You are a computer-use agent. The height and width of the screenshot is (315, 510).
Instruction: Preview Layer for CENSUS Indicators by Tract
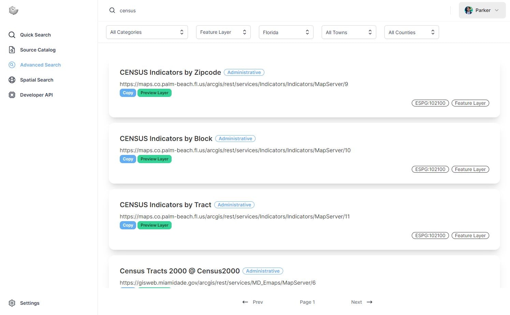click(155, 225)
